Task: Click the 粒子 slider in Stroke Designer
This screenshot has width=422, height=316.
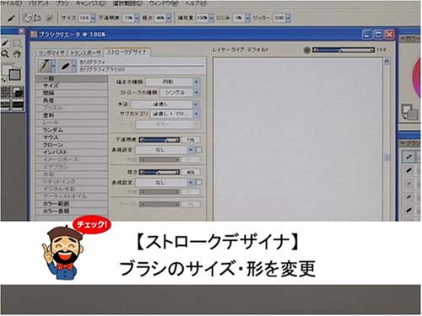Action: pos(160,172)
